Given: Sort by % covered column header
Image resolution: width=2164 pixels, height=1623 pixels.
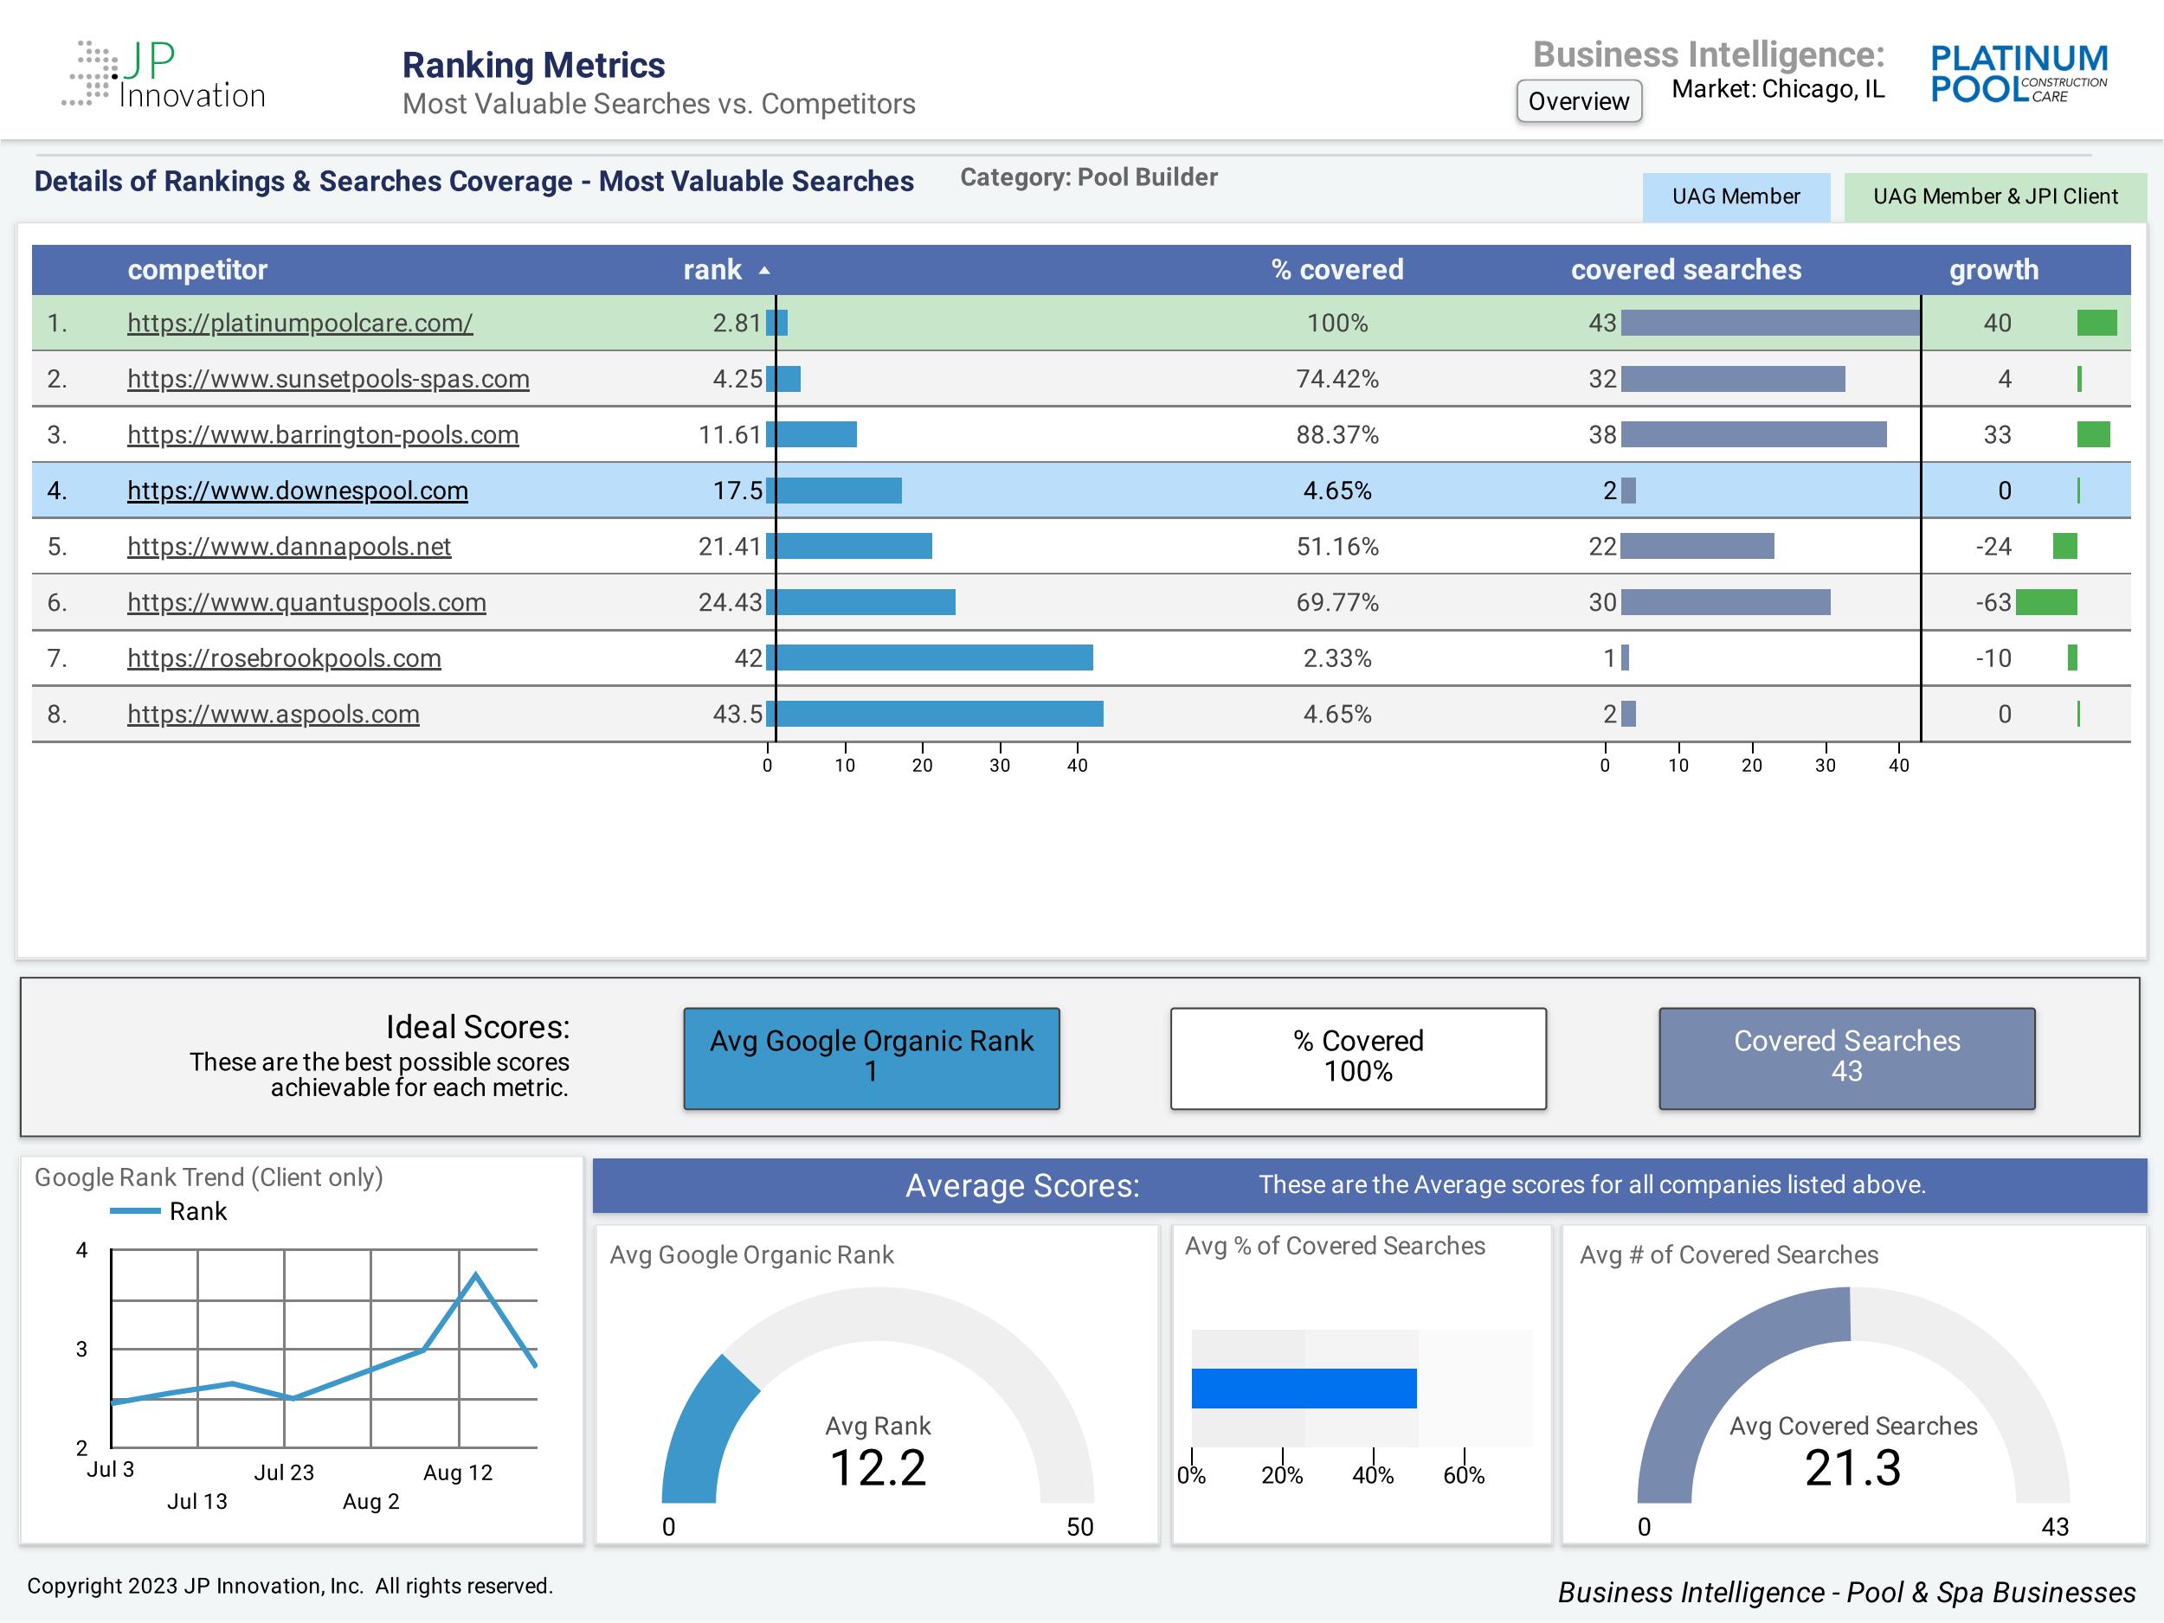Looking at the screenshot, I should pos(1336,269).
